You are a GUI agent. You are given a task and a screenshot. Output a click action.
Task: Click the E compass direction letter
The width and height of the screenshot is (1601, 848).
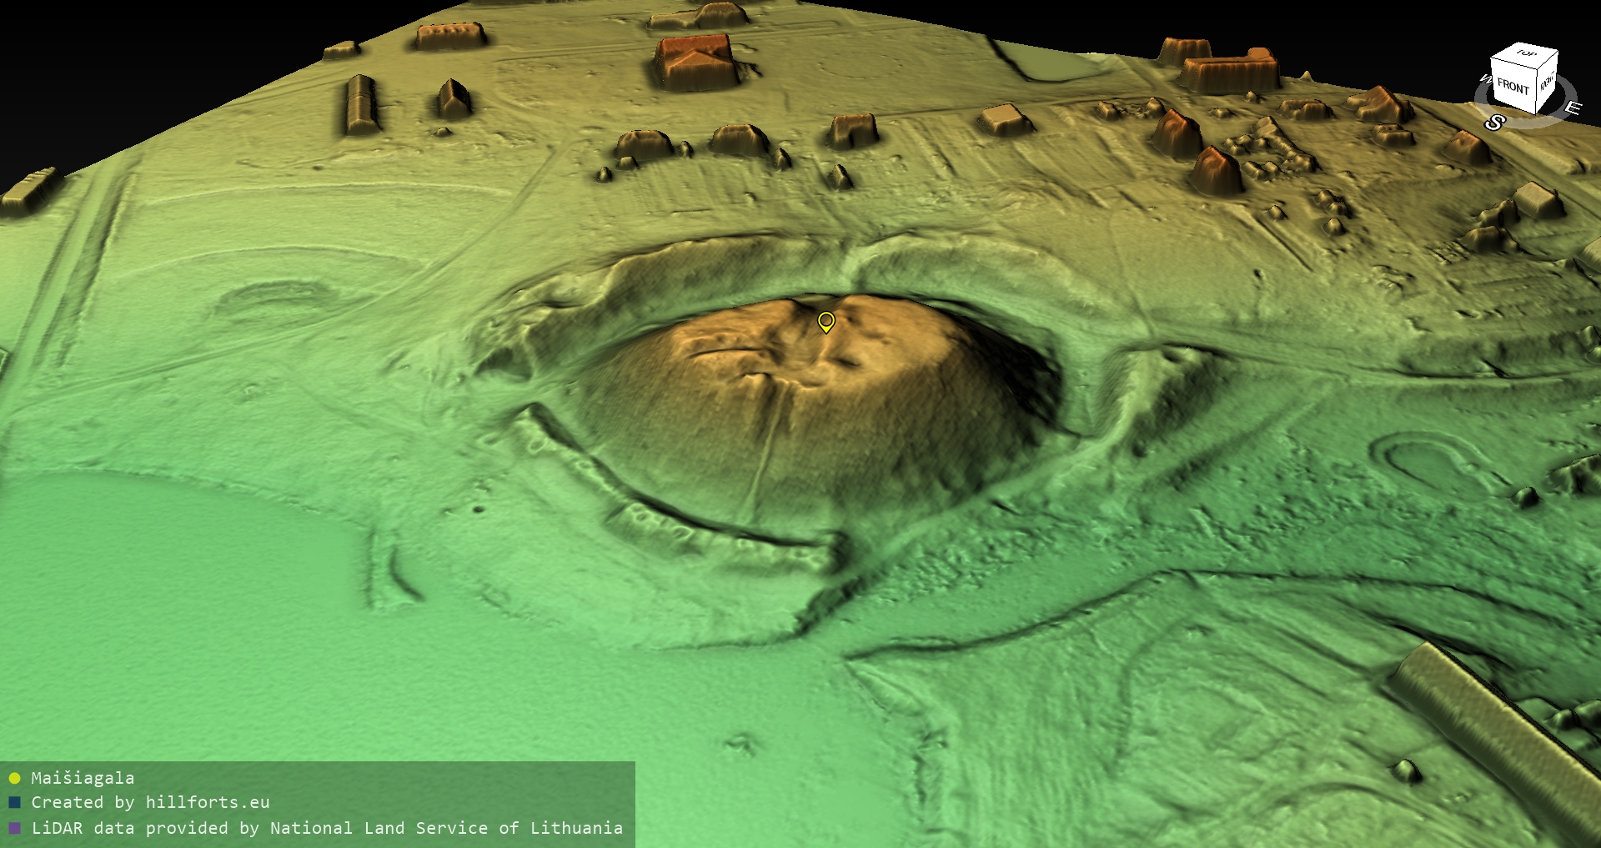pos(1572,108)
